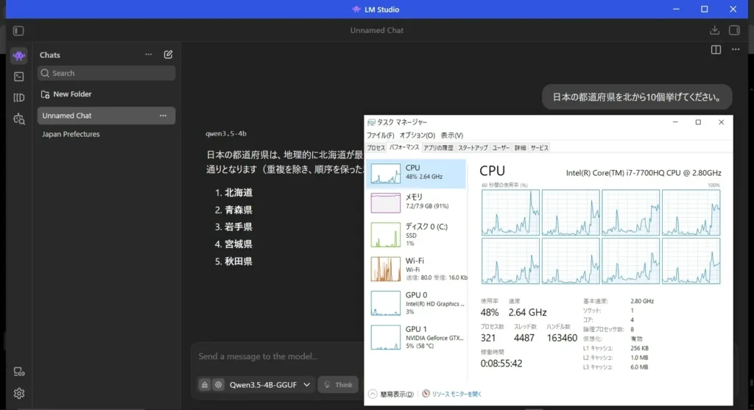754x410 pixels.
Task: Switch to アプリの履歴 tab
Action: click(438, 148)
